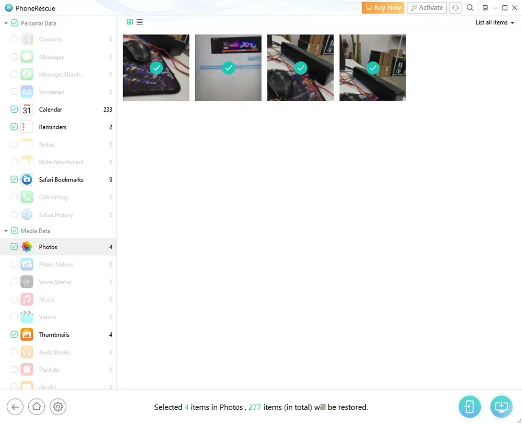Click the Recover to Device icon

point(469,407)
